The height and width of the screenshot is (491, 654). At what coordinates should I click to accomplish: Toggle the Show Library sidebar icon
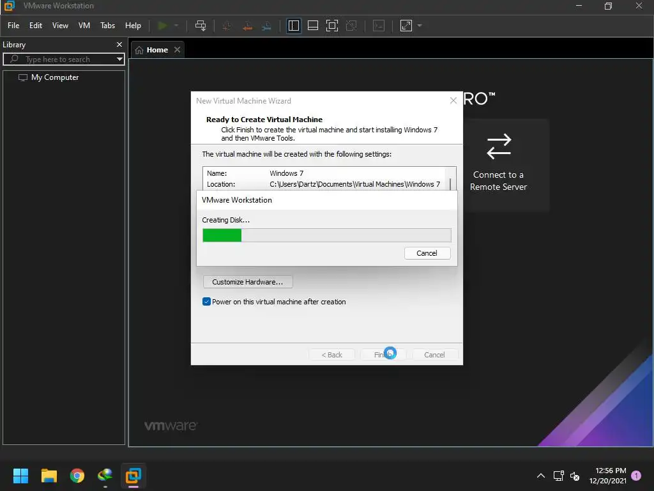(294, 26)
